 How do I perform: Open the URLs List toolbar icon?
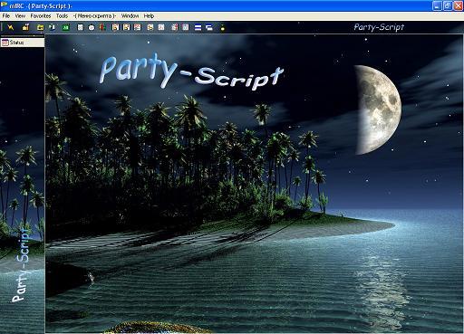pos(186,27)
